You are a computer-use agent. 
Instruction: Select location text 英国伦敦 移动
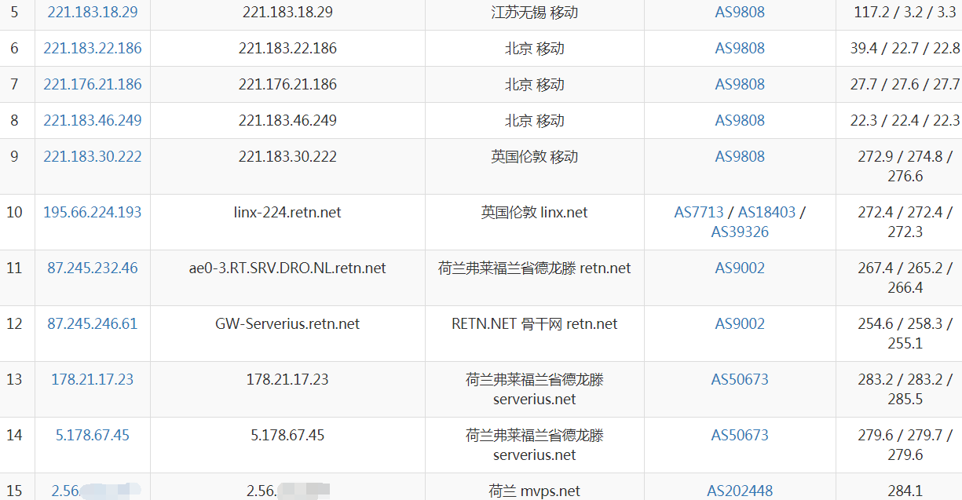pyautogui.click(x=535, y=157)
